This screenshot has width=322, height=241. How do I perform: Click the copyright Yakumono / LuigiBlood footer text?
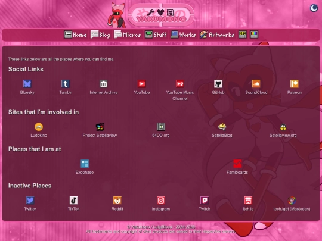point(161,227)
